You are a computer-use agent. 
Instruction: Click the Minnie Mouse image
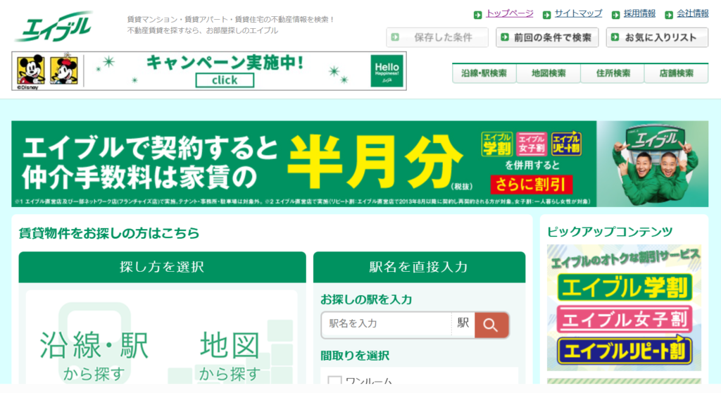point(63,70)
